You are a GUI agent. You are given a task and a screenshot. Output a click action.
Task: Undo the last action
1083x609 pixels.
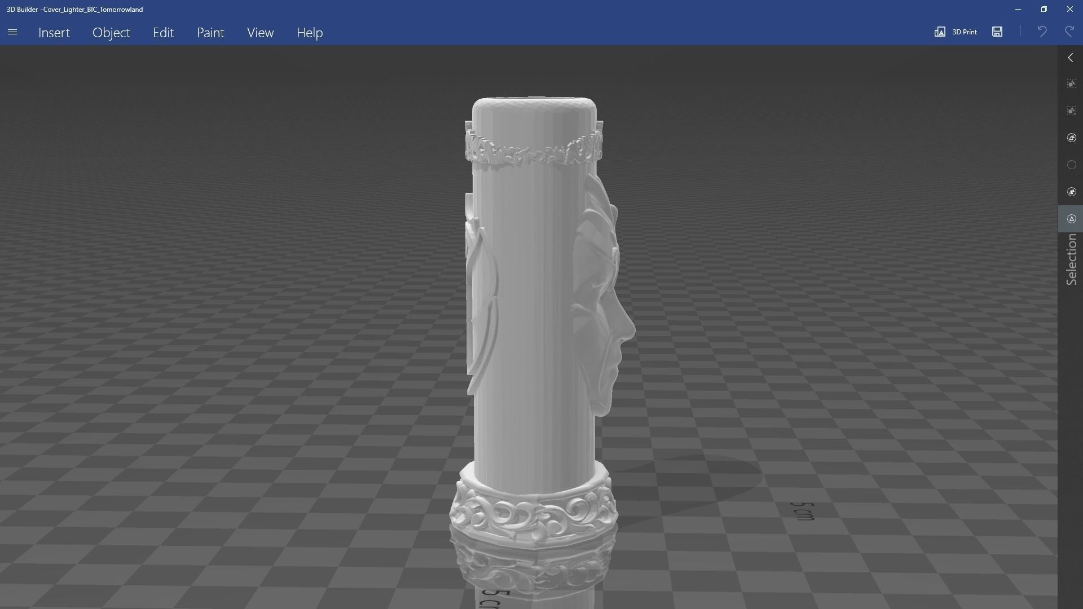(x=1042, y=32)
